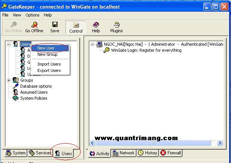Select the Groups label in tree

point(27,80)
